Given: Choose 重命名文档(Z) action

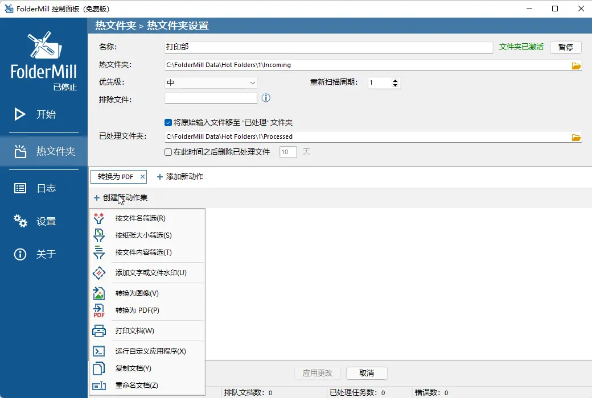Looking at the screenshot, I should click(147, 385).
